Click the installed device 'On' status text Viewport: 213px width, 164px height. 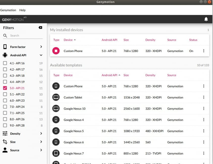191,51
